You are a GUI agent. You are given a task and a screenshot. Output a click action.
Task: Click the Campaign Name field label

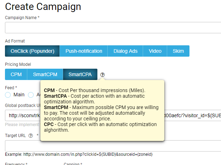pyautogui.click(x=22, y=18)
